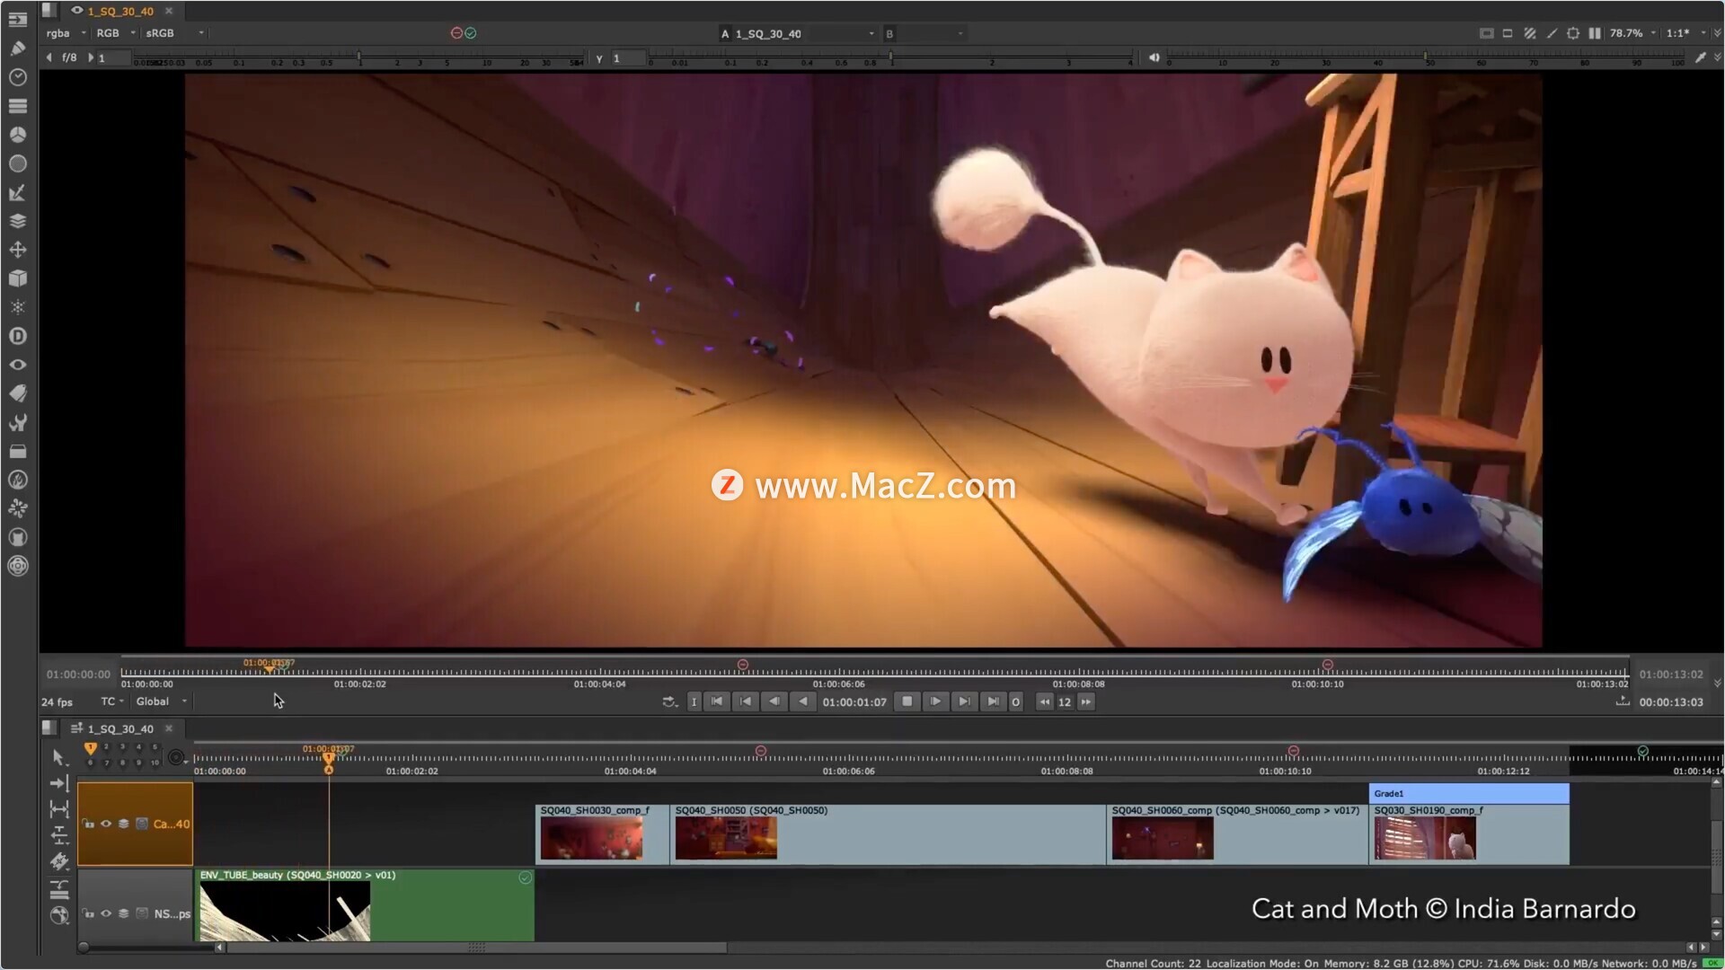Open the Particles nodes icon
The height and width of the screenshot is (970, 1725).
pos(17,307)
